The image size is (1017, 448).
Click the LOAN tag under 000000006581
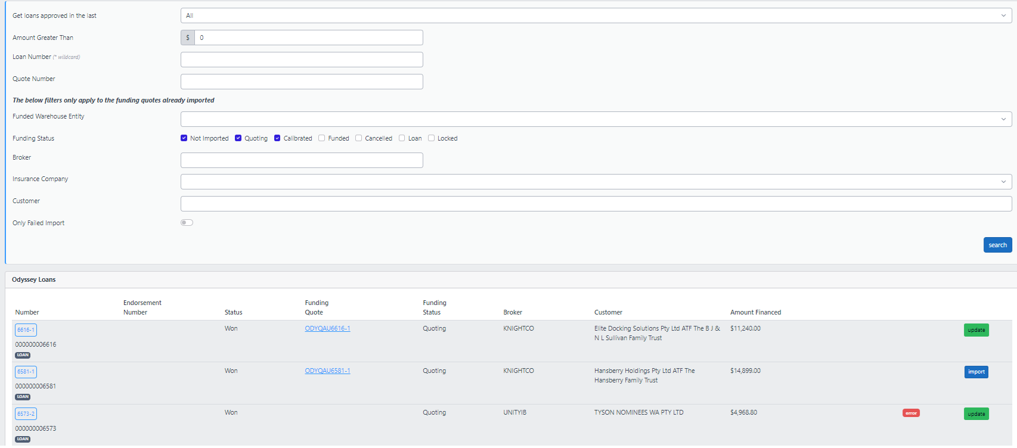coord(23,397)
